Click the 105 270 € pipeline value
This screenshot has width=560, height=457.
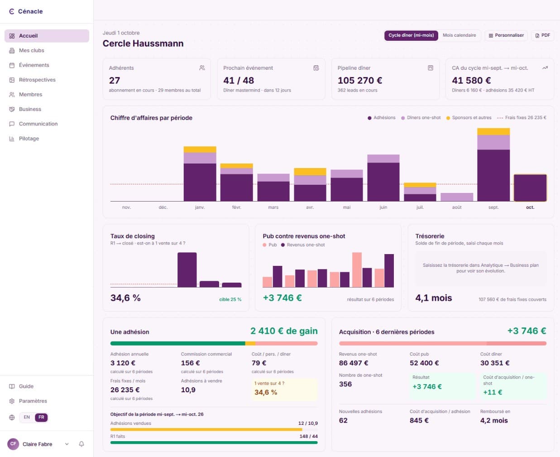click(x=360, y=81)
